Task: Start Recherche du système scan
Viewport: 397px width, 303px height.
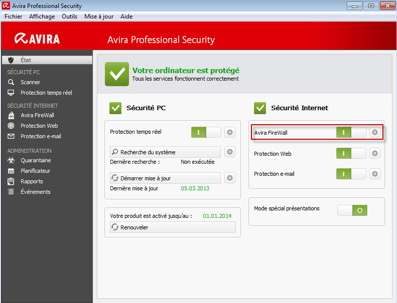Action: (165, 152)
